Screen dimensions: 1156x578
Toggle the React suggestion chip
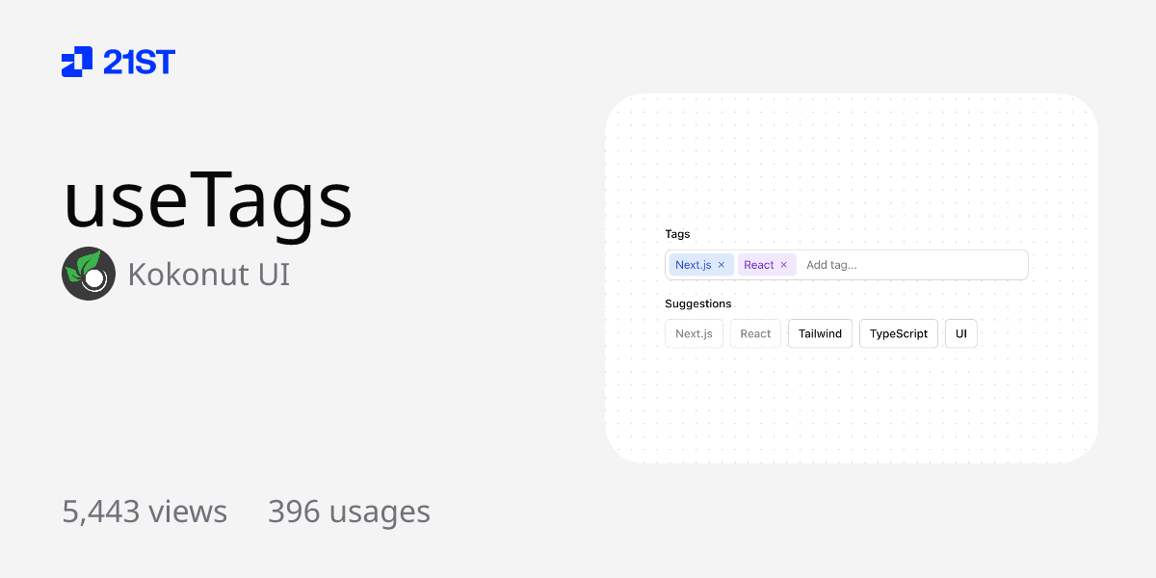click(x=755, y=333)
